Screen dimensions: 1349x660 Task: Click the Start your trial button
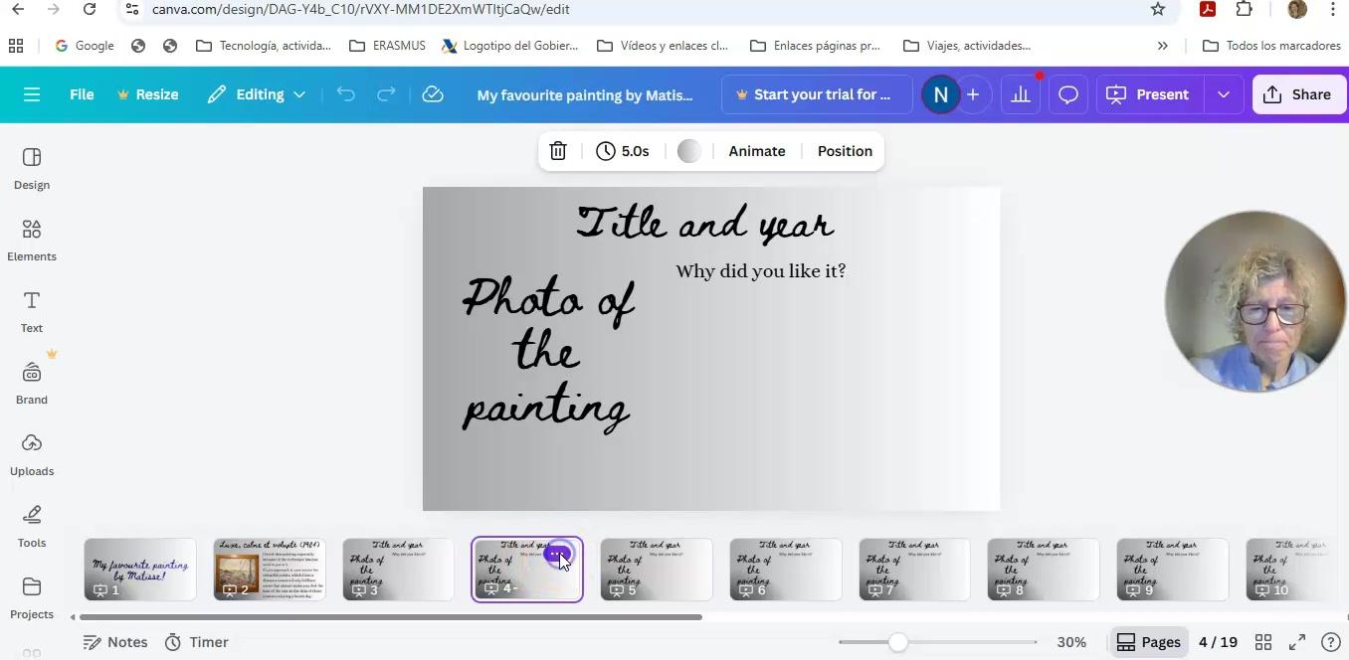pyautogui.click(x=817, y=94)
